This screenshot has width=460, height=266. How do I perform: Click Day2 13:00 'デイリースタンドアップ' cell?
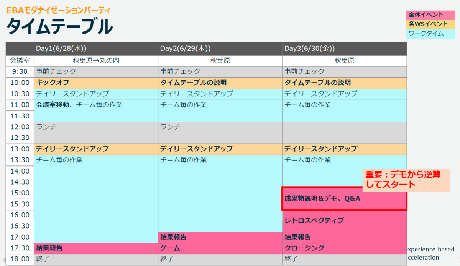[x=220, y=149]
